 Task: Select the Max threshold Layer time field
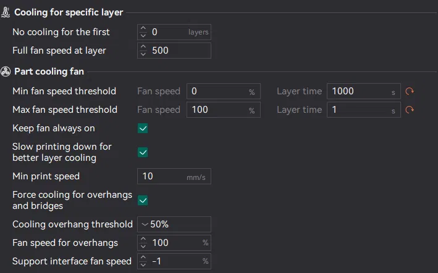coord(358,110)
